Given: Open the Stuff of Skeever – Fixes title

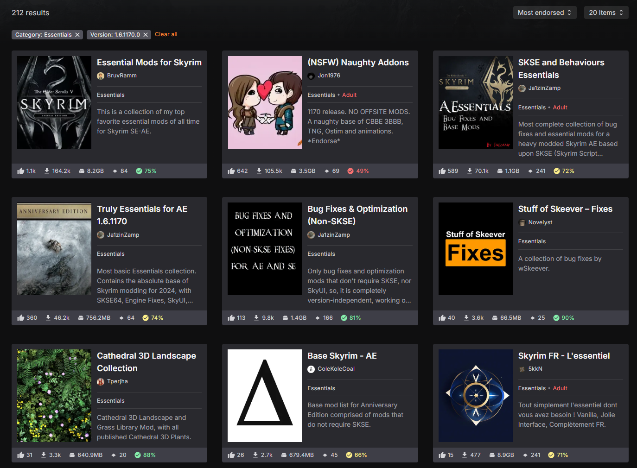Looking at the screenshot, I should coord(565,209).
